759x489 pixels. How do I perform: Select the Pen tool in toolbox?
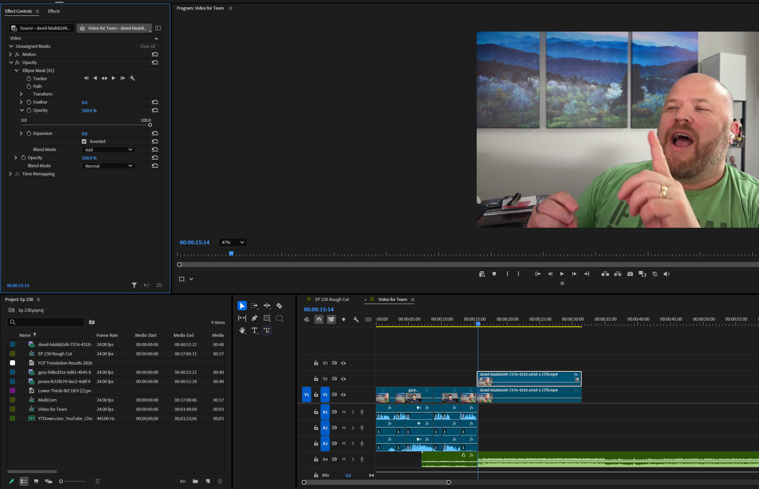coord(255,318)
